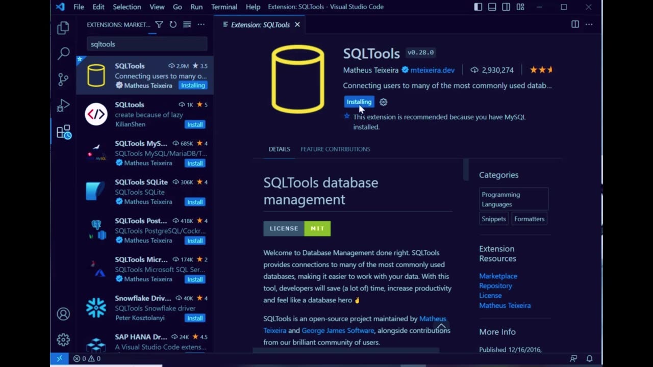The height and width of the screenshot is (367, 653).
Task: Open the File menu
Action: [79, 7]
